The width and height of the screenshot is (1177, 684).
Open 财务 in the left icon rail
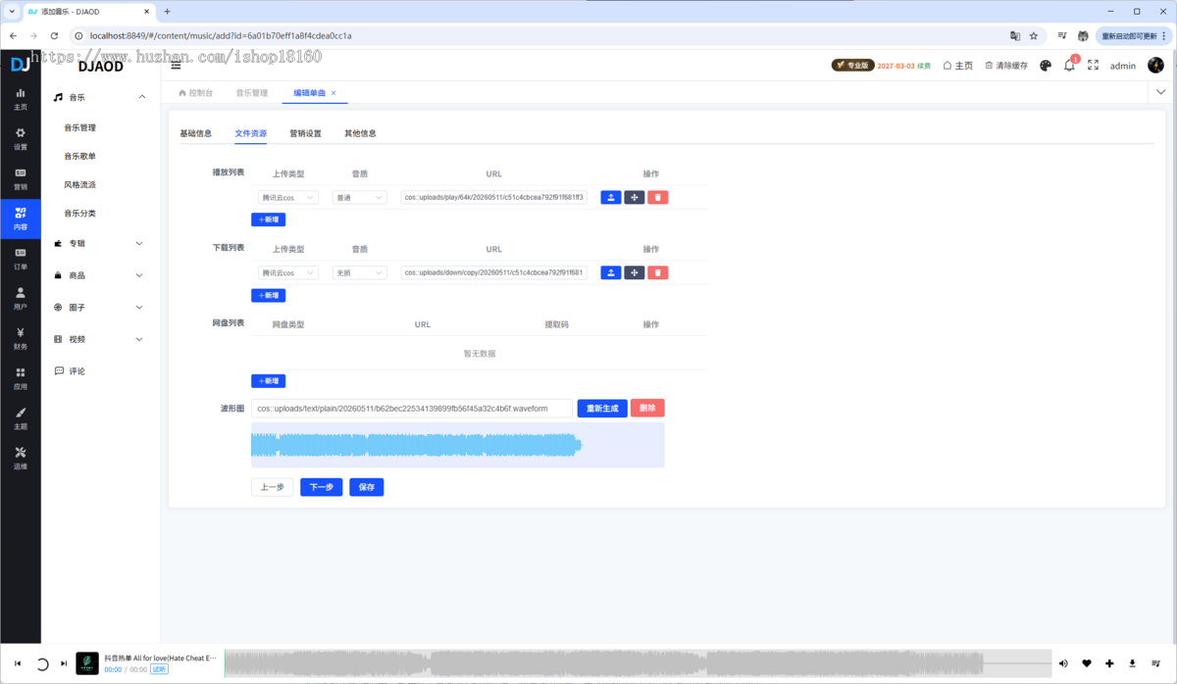click(21, 338)
